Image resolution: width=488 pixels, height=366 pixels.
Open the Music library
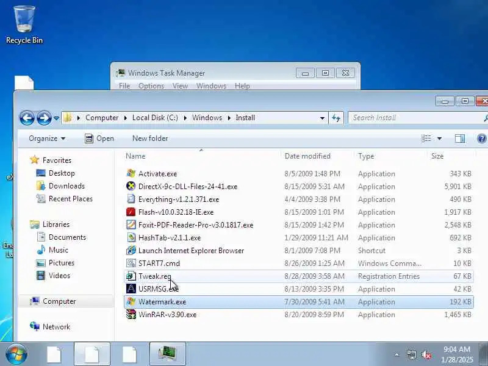tap(58, 250)
